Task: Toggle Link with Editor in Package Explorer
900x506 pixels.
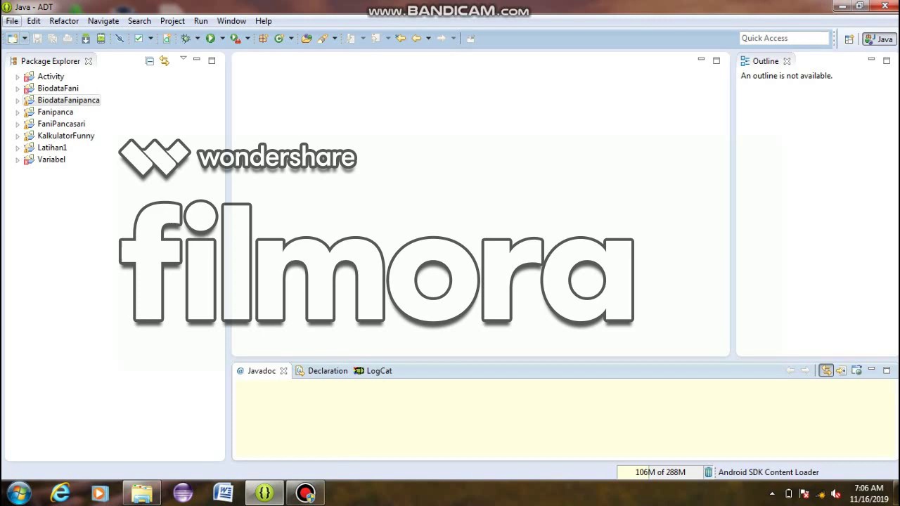Action: (165, 61)
